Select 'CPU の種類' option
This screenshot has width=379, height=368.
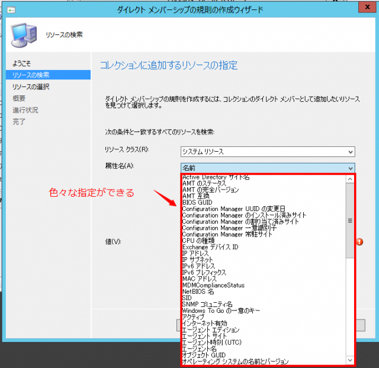click(198, 241)
